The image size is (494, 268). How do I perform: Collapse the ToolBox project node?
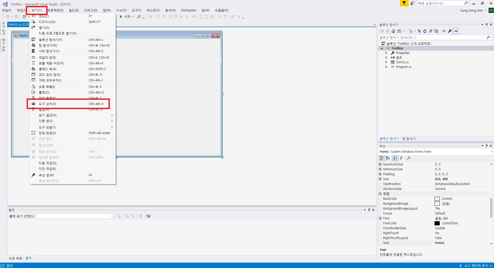click(x=382, y=48)
